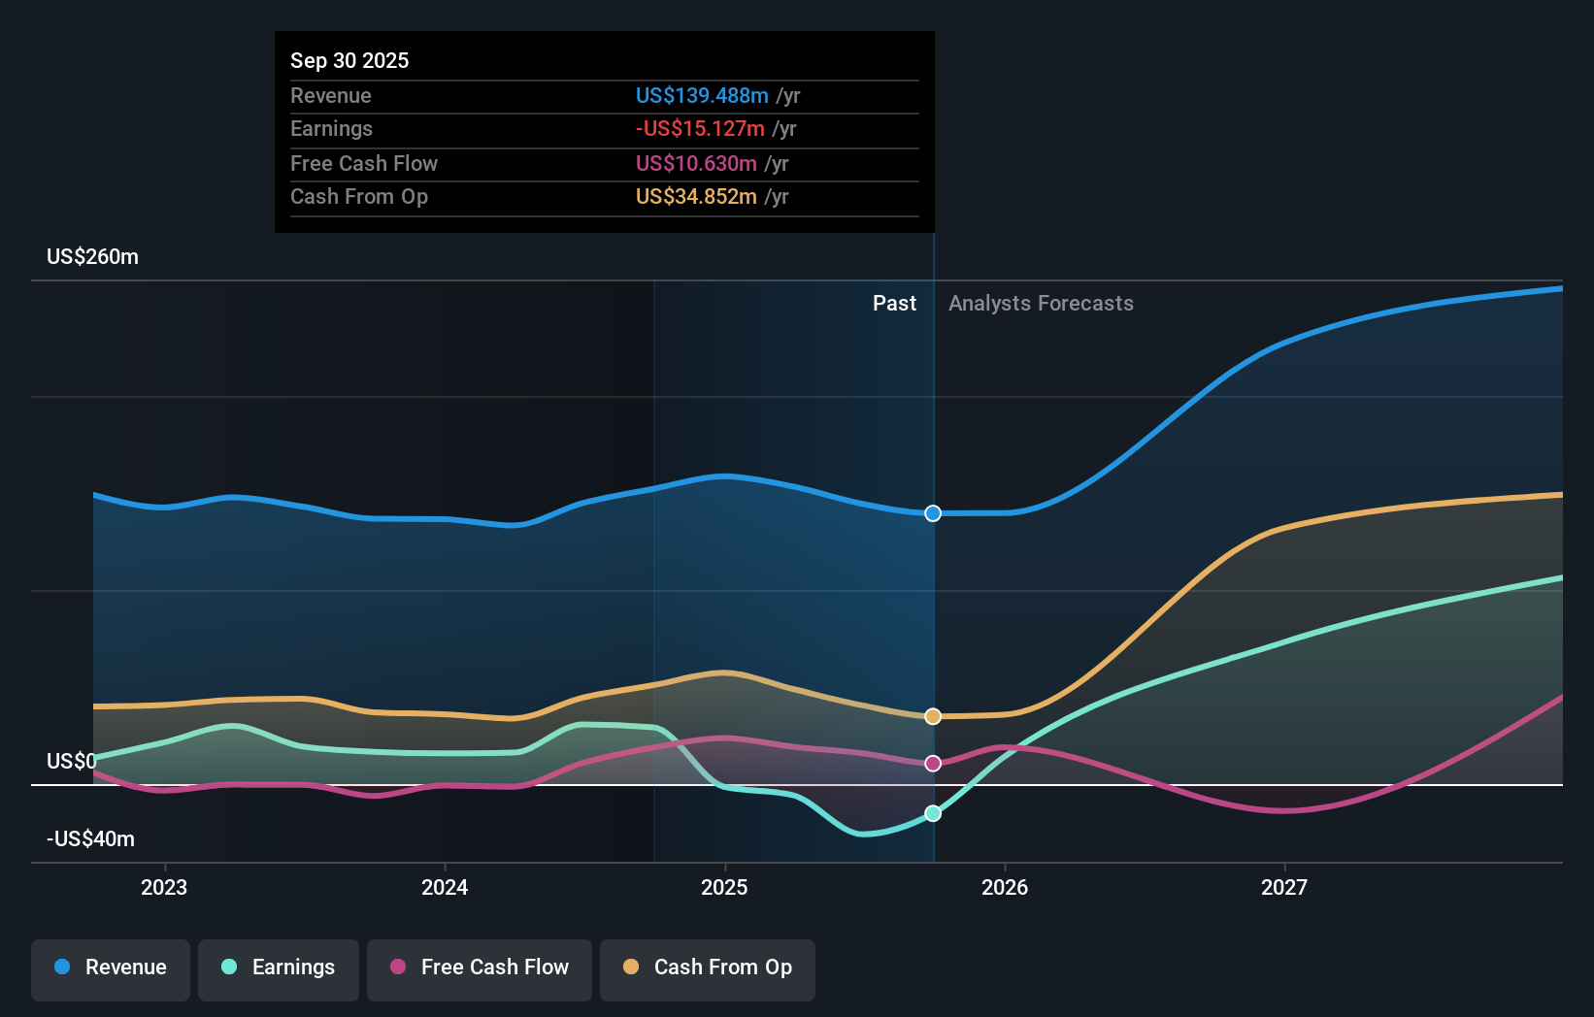Toggle the Cash From Op series visibility
This screenshot has width=1594, height=1017.
coord(708,968)
